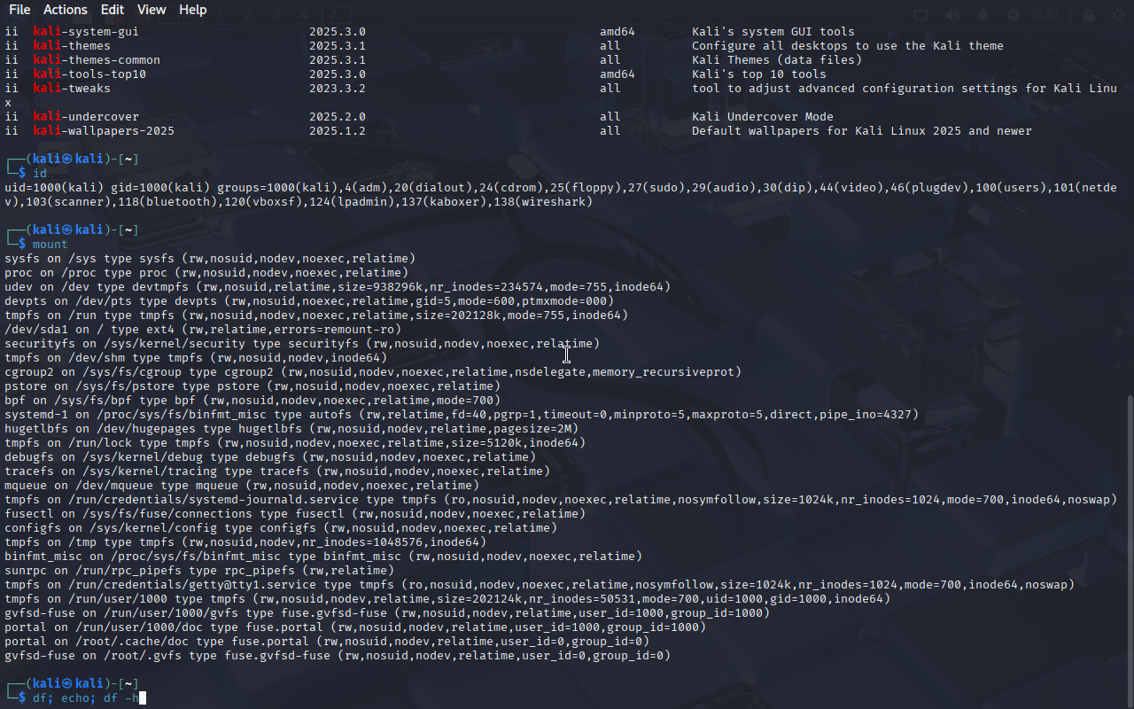Screen dimensions: 1134x709
Task: Click the 'portal on /root/.cache/doc' line
Action: tap(327, 642)
